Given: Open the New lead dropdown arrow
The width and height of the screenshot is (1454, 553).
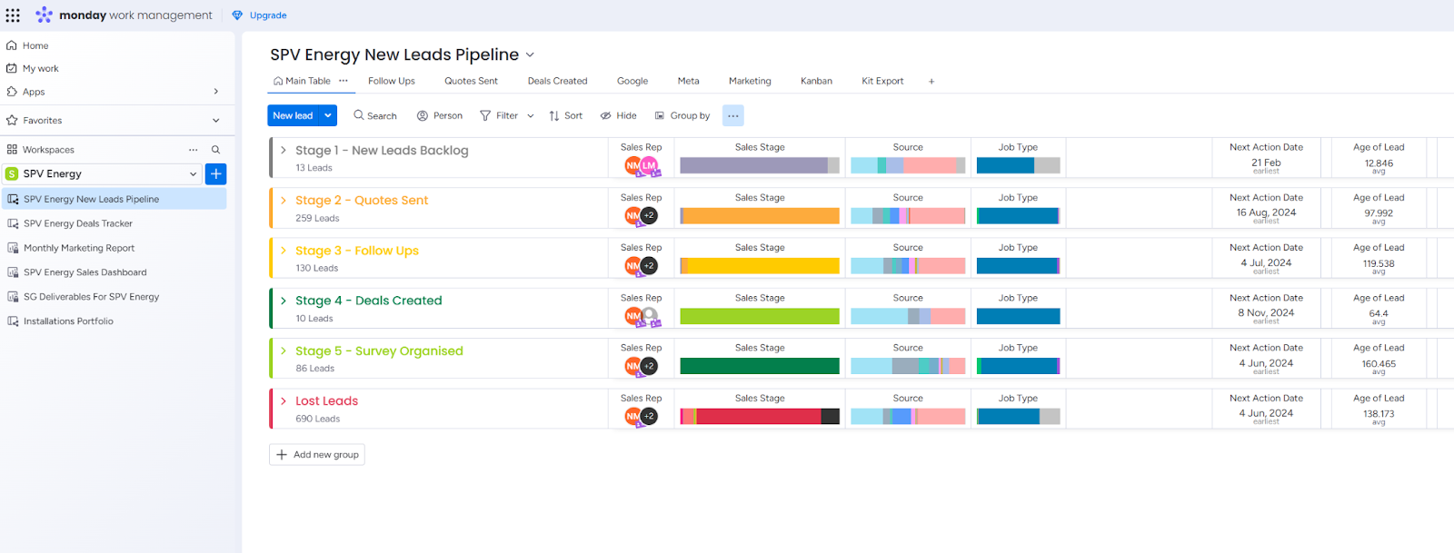Looking at the screenshot, I should point(328,115).
